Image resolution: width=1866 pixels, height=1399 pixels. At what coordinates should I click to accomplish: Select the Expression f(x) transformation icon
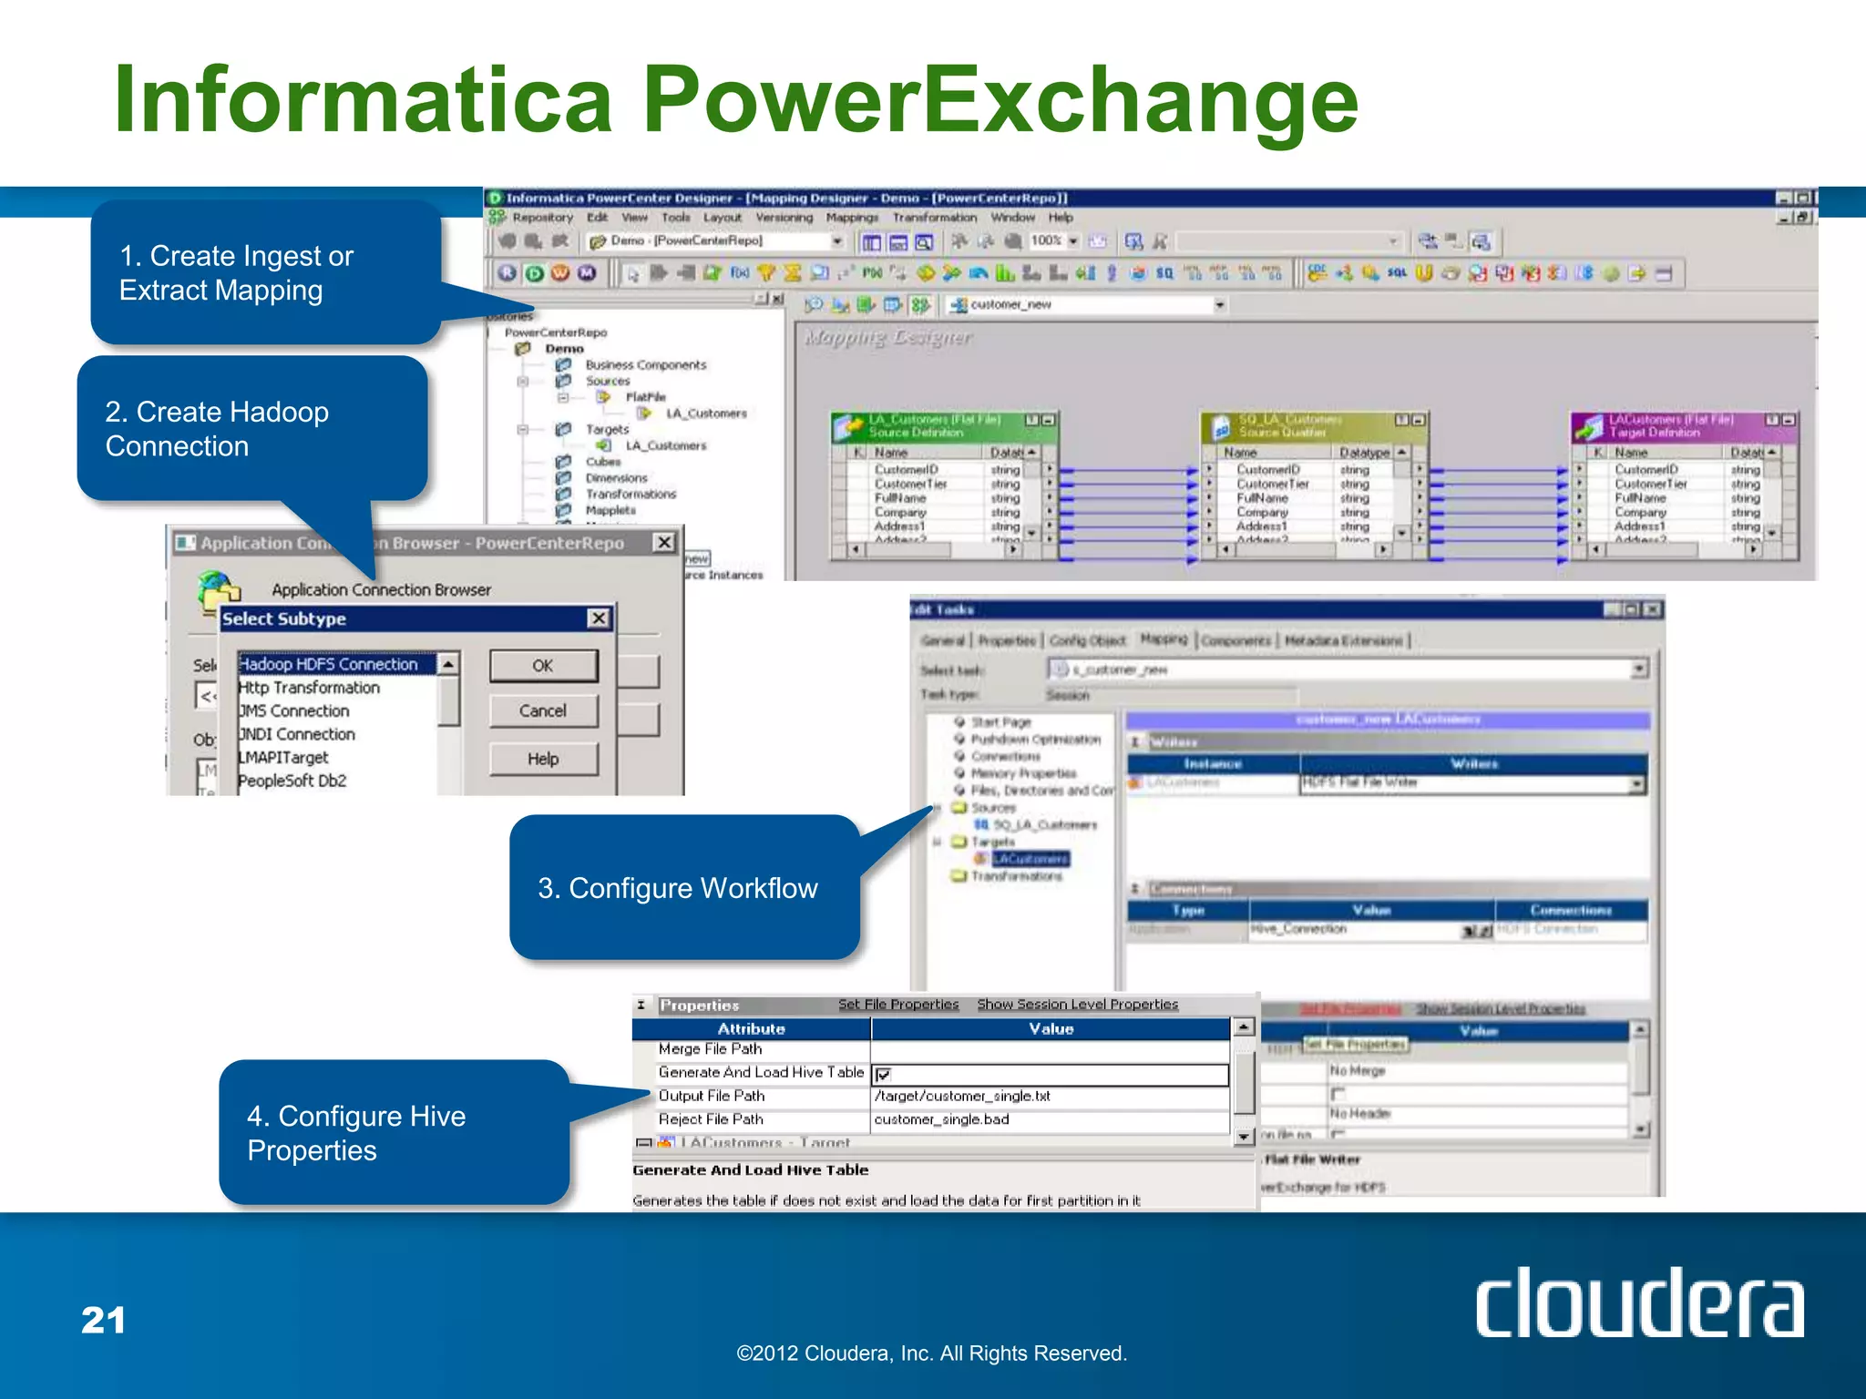coord(740,272)
